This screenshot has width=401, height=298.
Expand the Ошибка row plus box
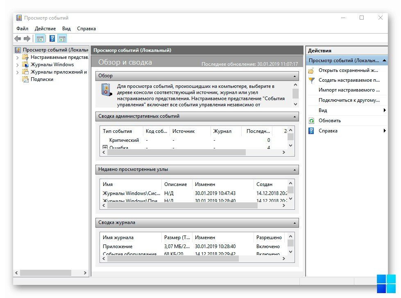pyautogui.click(x=105, y=147)
